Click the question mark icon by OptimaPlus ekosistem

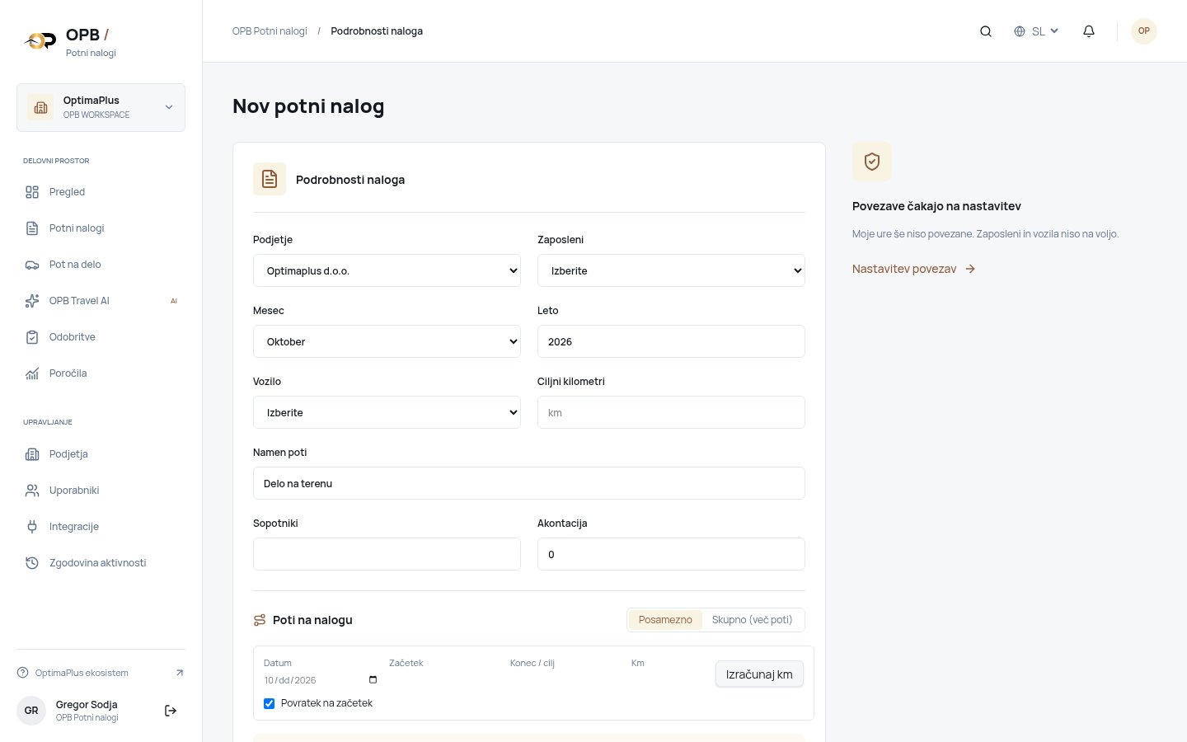(23, 673)
